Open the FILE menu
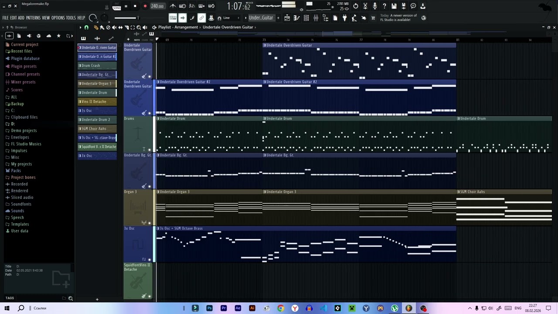The image size is (558, 314). click(x=5, y=18)
